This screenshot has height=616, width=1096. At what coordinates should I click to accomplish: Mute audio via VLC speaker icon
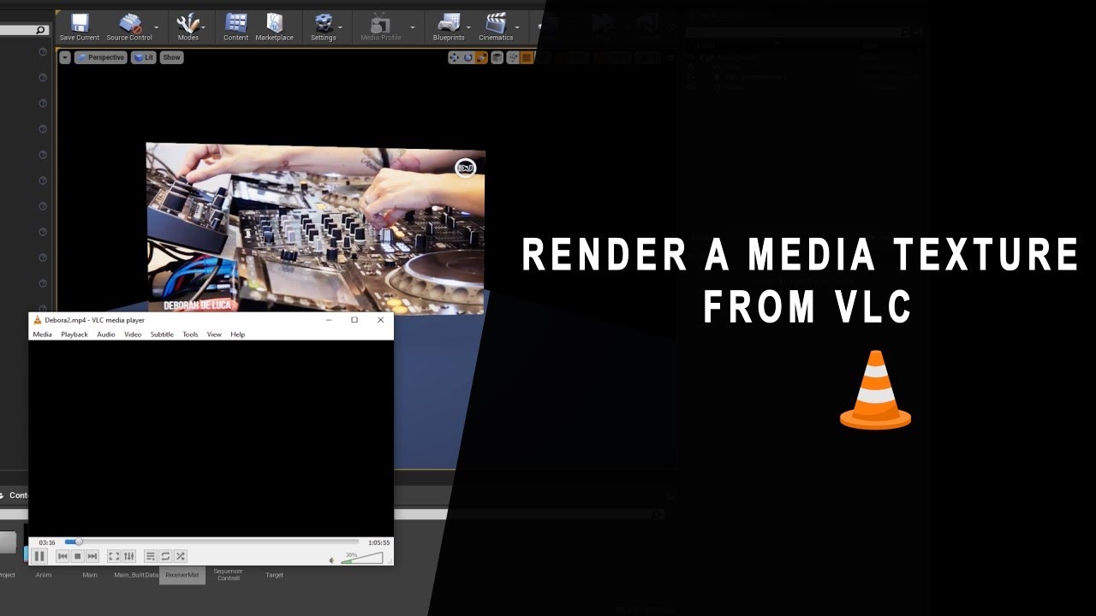[x=332, y=560]
